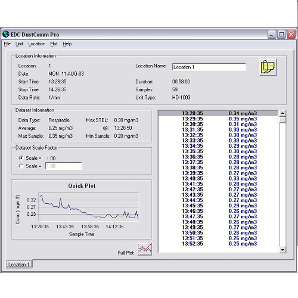Image resolution: width=298 pixels, height=298 pixels.
Task: Click the Quick Plot chart
Action: point(89,207)
